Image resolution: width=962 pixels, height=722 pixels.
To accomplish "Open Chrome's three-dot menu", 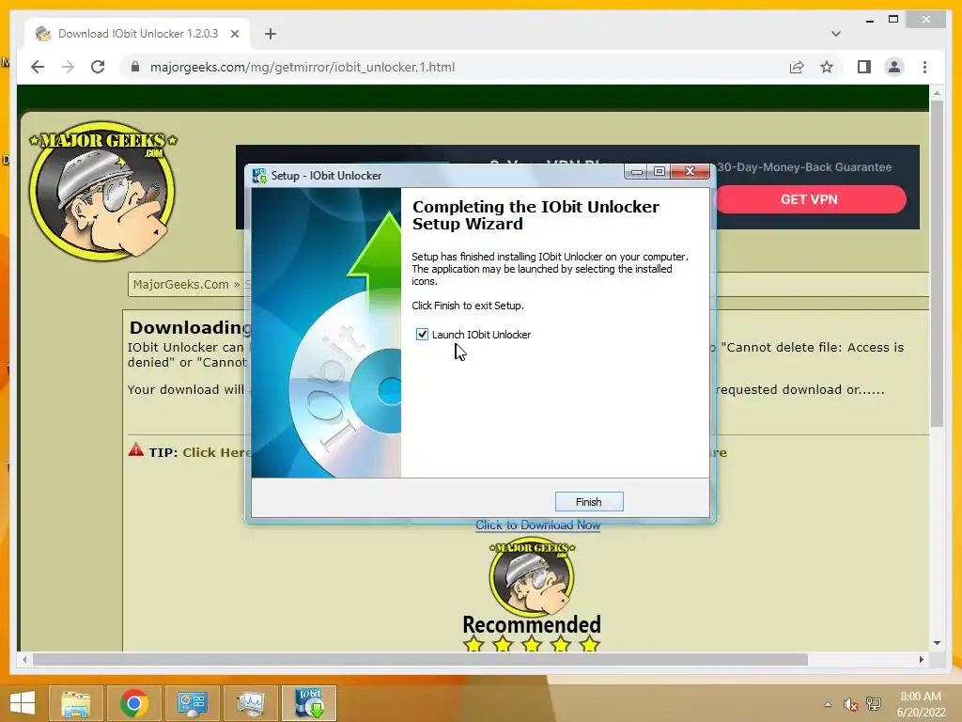I will 924,67.
